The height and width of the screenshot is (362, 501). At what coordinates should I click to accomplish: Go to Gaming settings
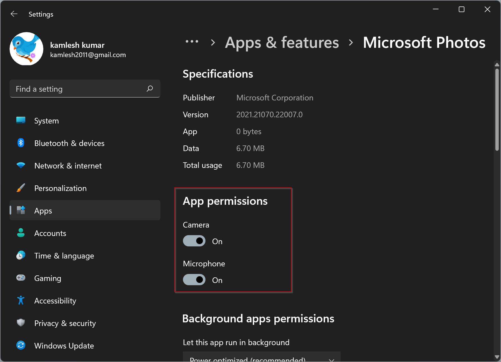pyautogui.click(x=85, y=278)
